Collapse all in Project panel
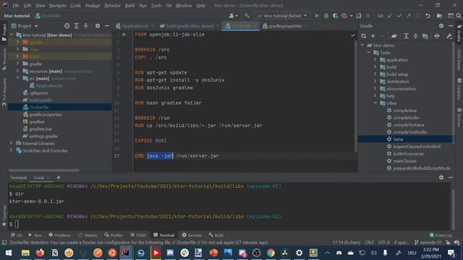 tap(85, 26)
